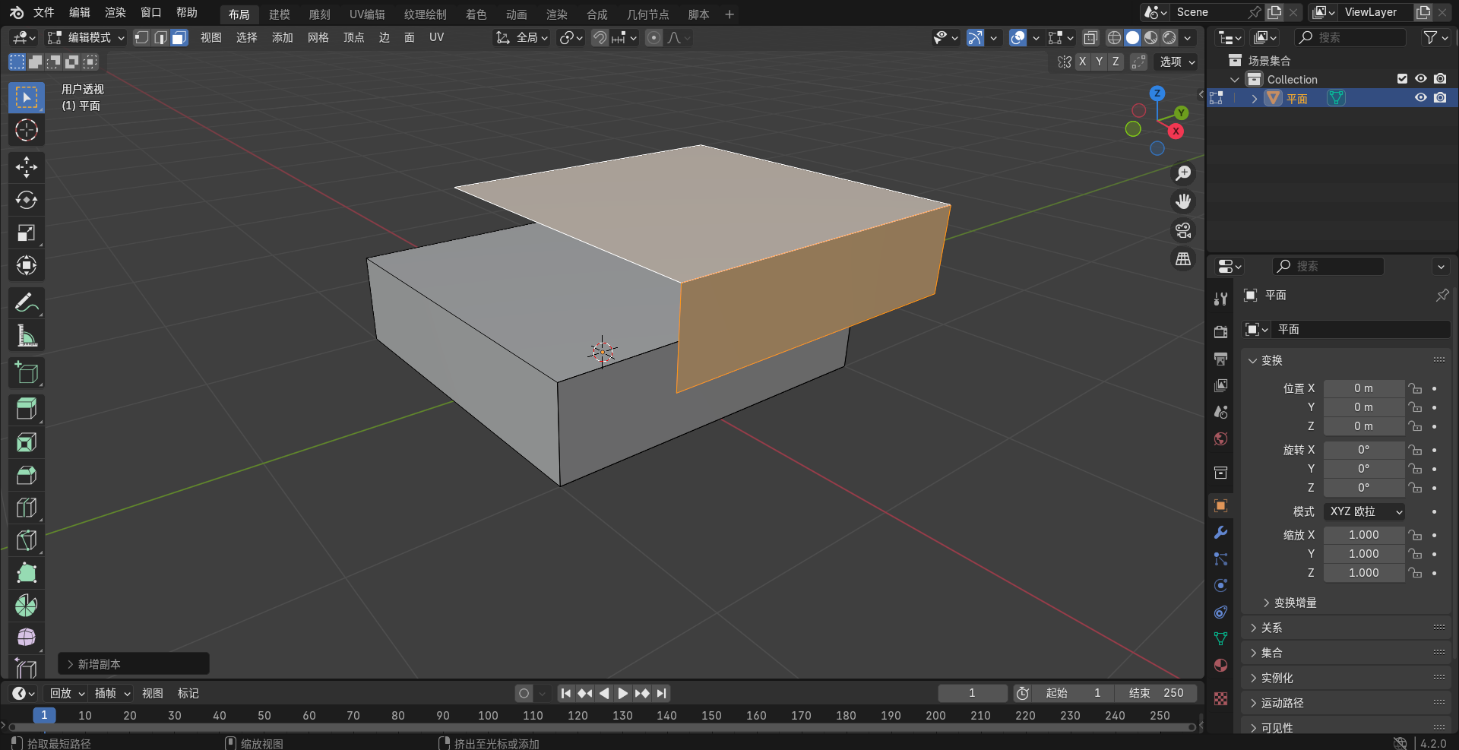Image resolution: width=1459 pixels, height=750 pixels.
Task: Toggle Collection exclude checkbox in outliner
Action: [x=1402, y=79]
